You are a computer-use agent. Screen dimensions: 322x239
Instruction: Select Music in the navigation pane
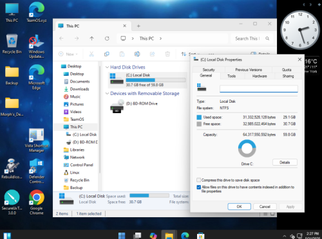coord(72,96)
